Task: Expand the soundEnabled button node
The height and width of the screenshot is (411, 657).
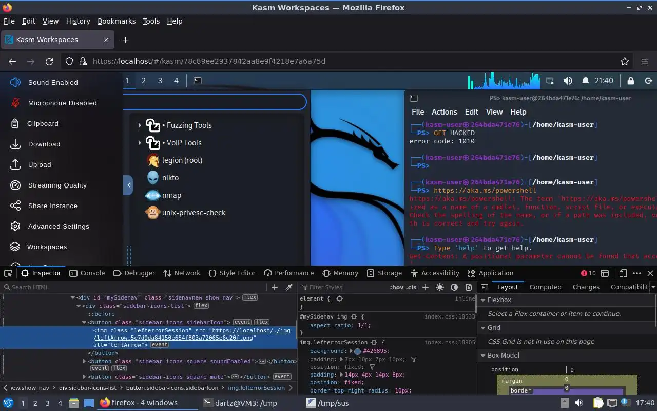Action: (x=85, y=361)
